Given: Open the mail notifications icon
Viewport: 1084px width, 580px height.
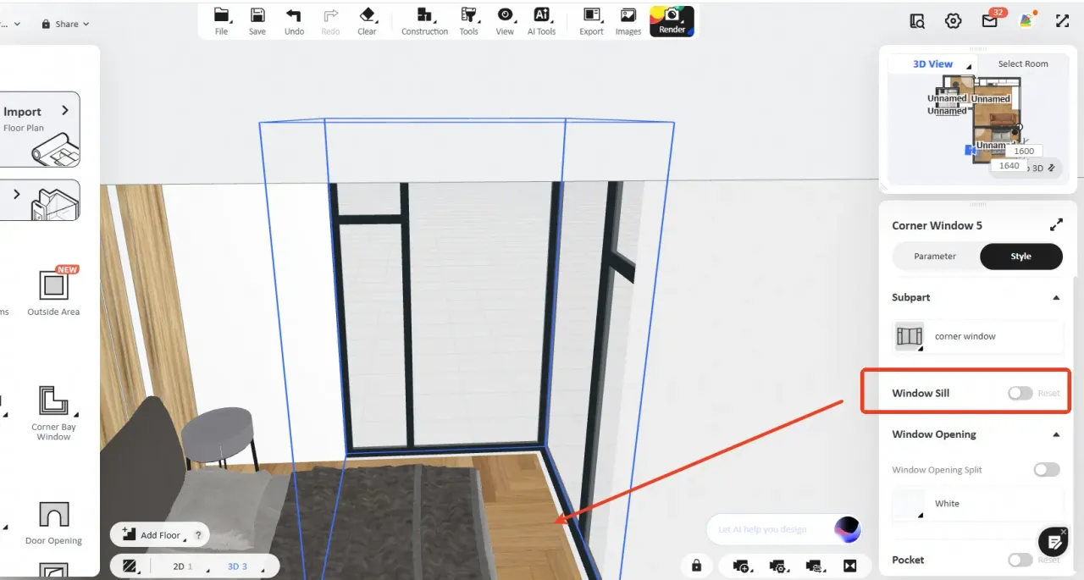Looking at the screenshot, I should point(989,21).
